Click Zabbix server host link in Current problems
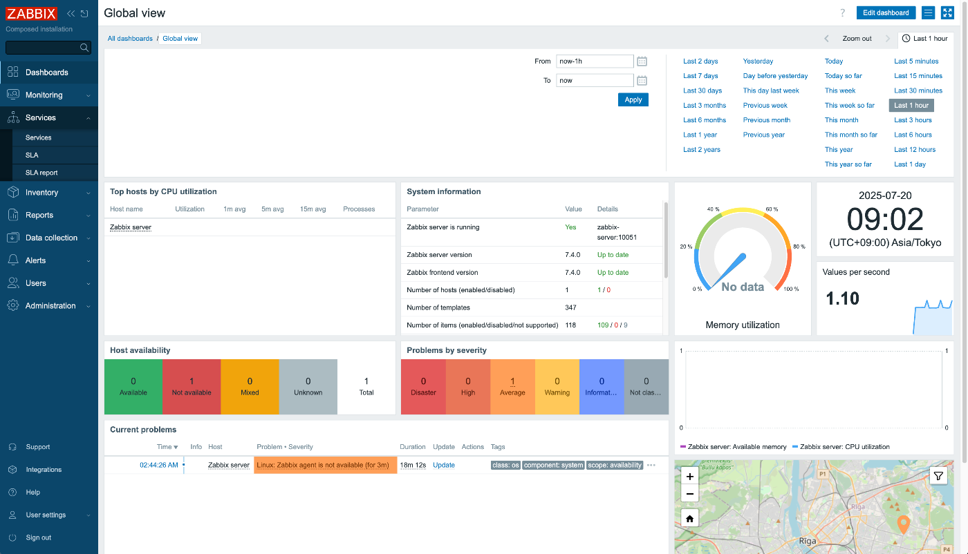Image resolution: width=968 pixels, height=554 pixels. 229,465
